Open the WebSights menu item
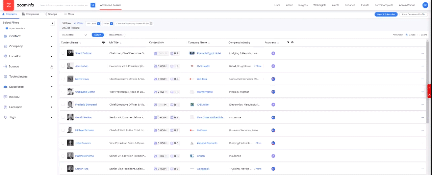The width and height of the screenshot is (432, 175). tap(320, 5)
